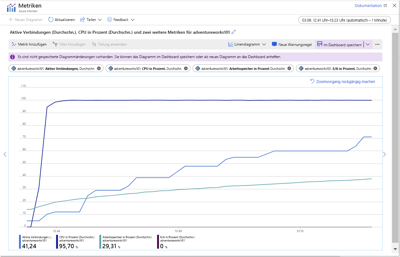This screenshot has height=257, width=400.
Task: Click the scrollbar up arrow
Action: pyautogui.click(x=395, y=29)
